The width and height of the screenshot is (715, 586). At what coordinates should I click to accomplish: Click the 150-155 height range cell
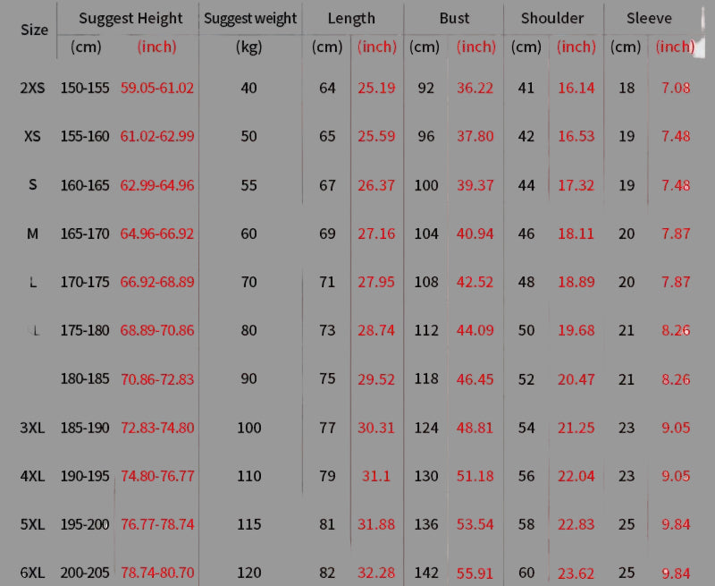click(x=85, y=88)
